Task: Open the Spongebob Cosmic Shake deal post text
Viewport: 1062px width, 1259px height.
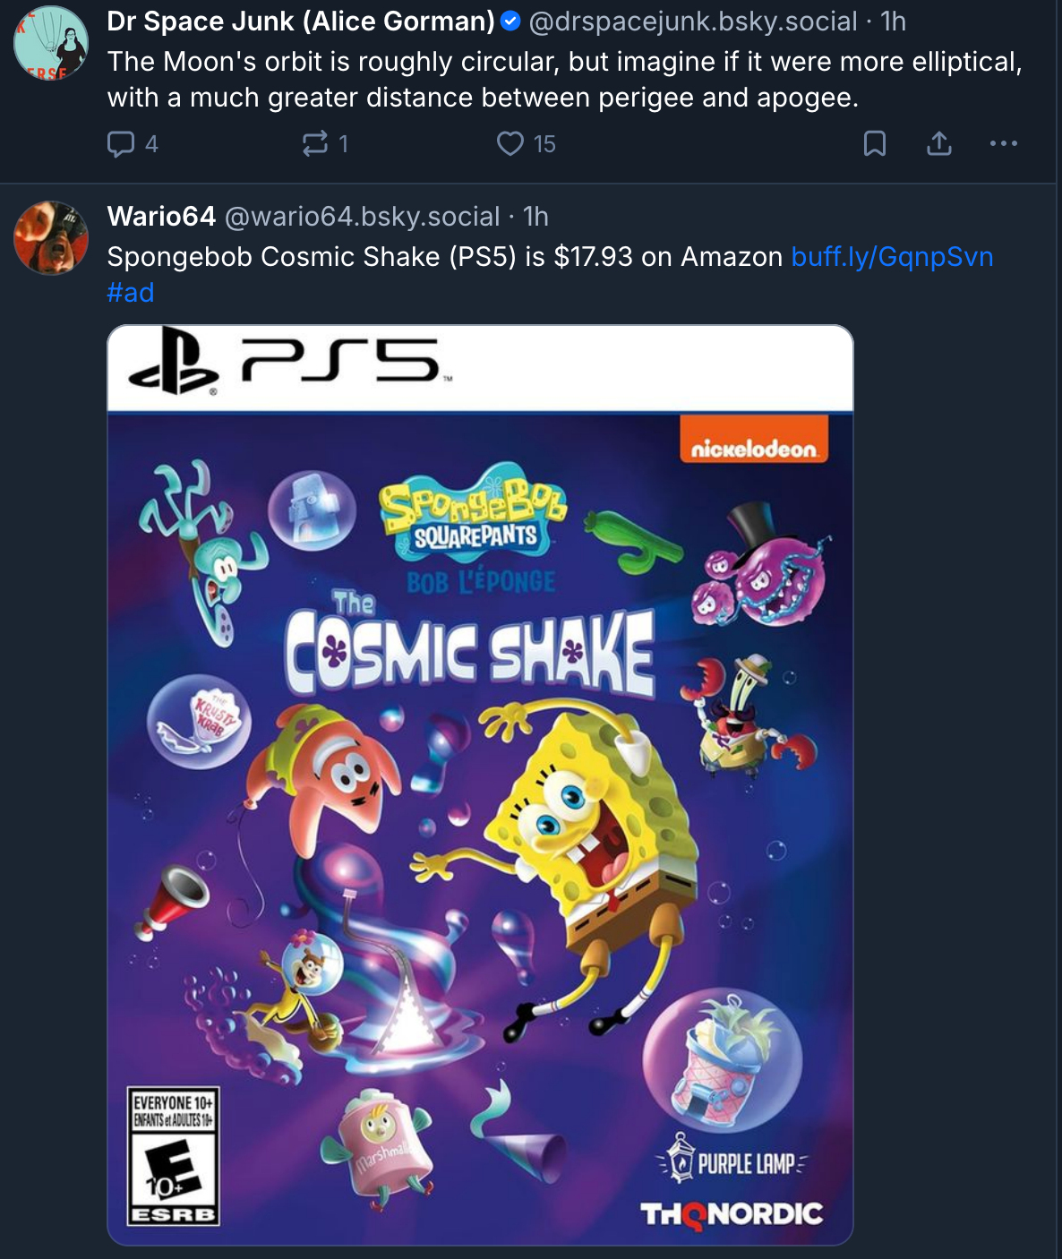Action: [x=444, y=257]
